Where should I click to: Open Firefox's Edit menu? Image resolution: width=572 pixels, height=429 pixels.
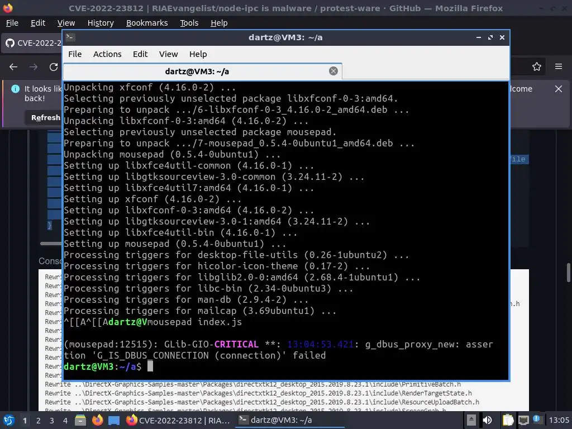click(x=38, y=23)
